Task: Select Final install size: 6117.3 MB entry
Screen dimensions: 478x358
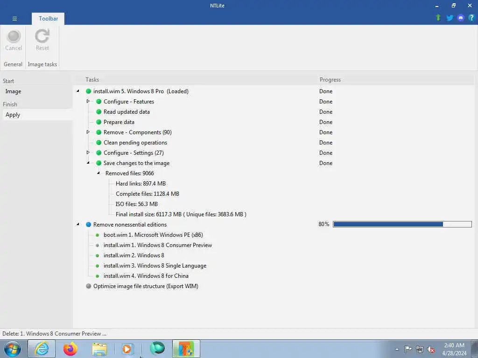Action: (x=181, y=214)
